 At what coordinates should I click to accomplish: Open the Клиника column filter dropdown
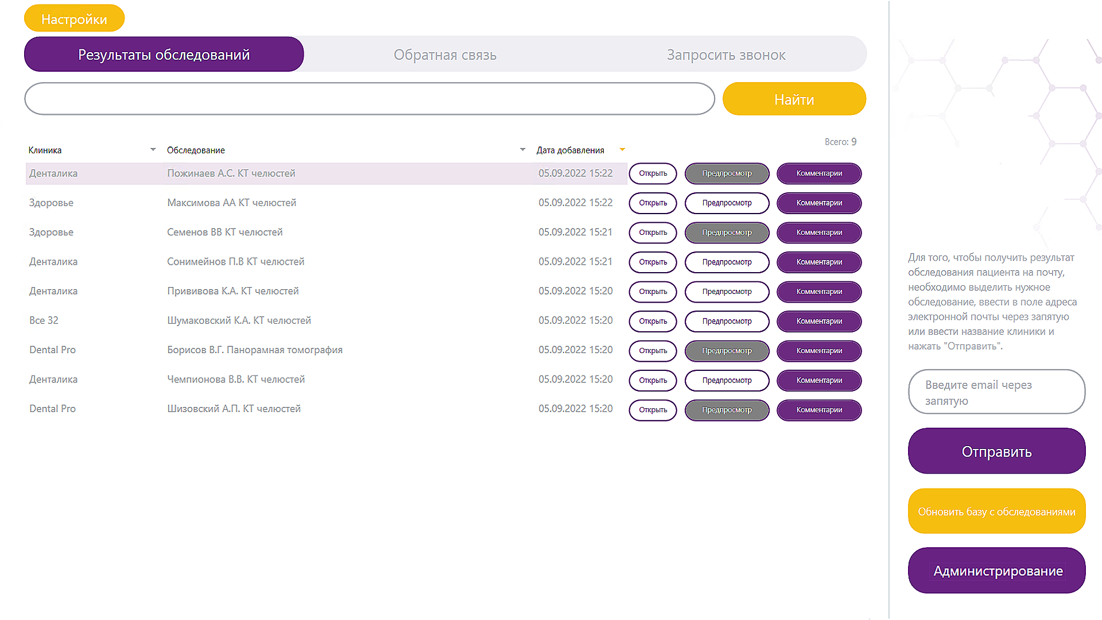[153, 150]
